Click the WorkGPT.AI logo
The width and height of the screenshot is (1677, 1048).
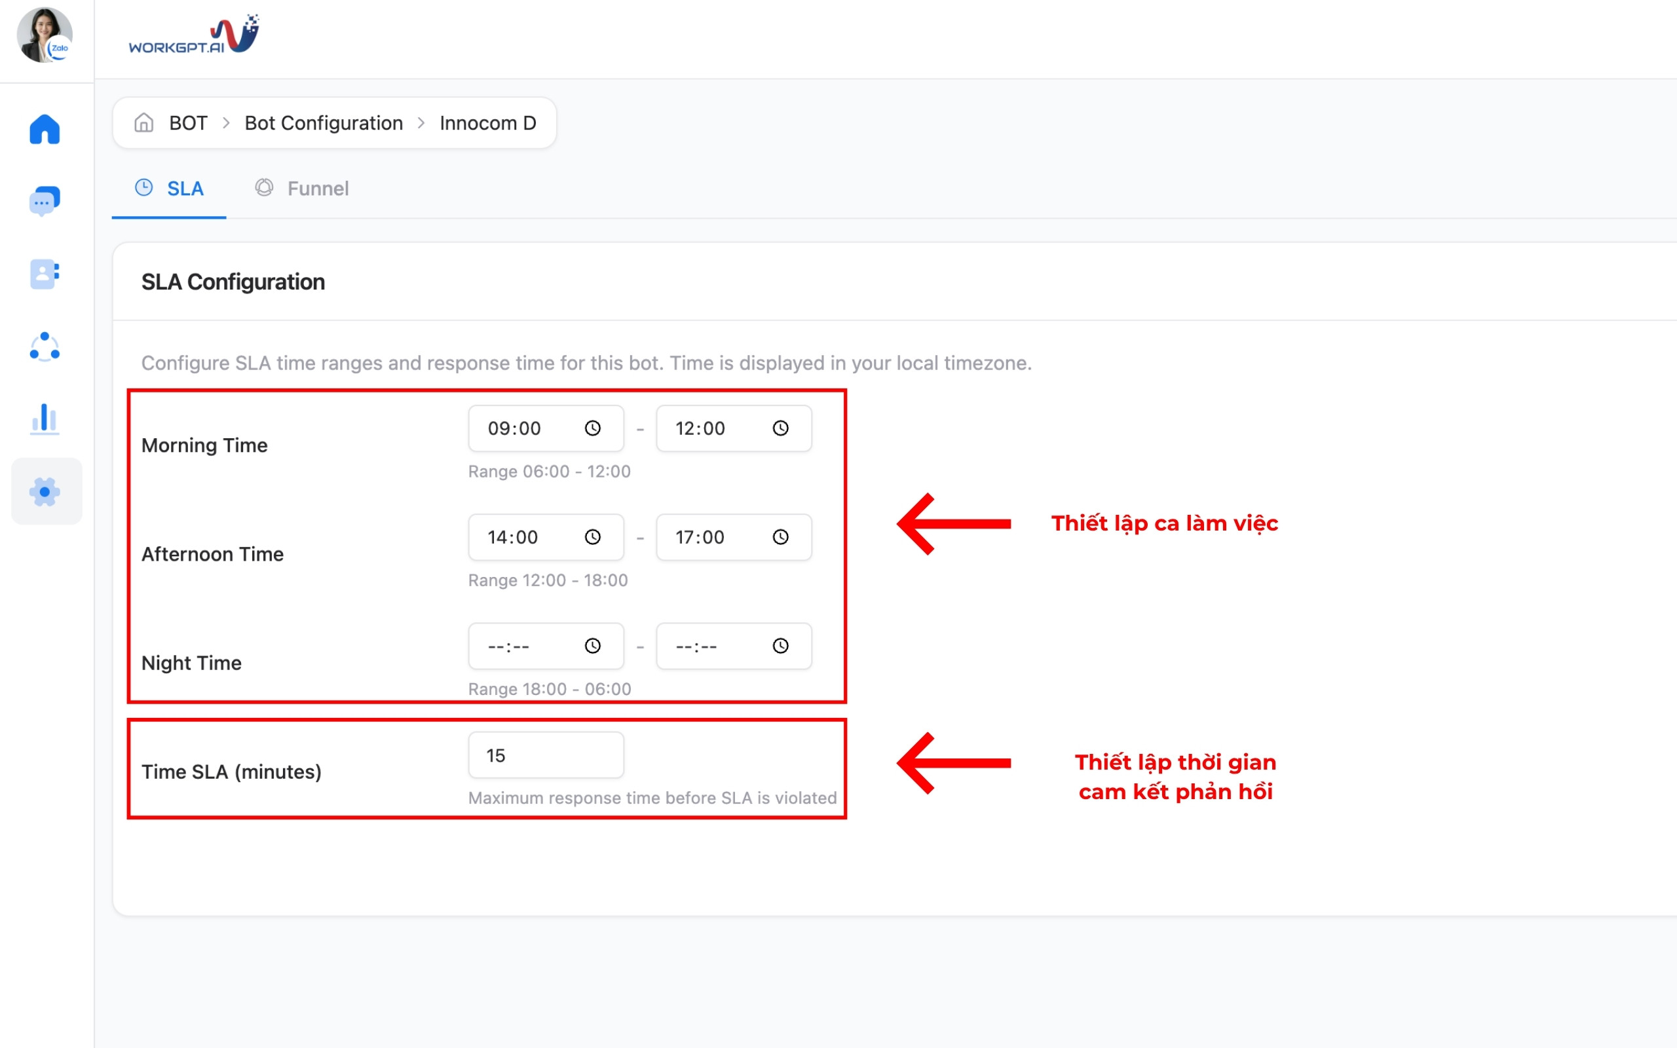click(x=193, y=35)
